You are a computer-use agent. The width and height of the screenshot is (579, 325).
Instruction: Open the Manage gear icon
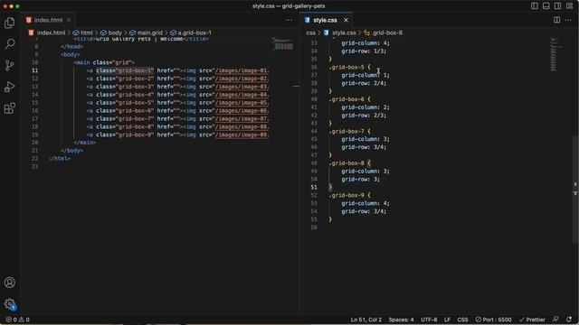10,304
